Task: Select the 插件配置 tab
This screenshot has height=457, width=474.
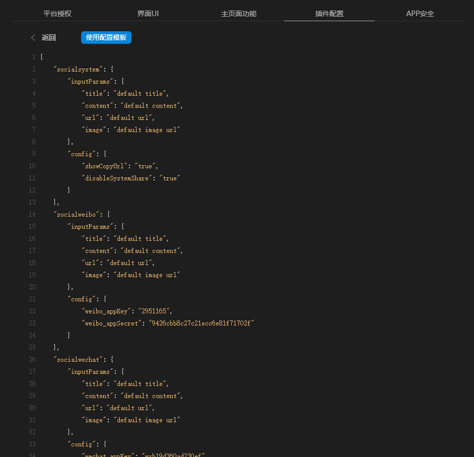Action: [x=329, y=14]
